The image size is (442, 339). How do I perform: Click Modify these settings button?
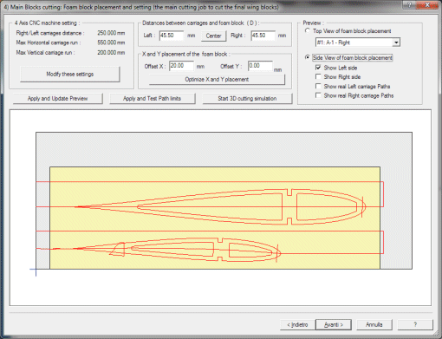pyautogui.click(x=70, y=75)
